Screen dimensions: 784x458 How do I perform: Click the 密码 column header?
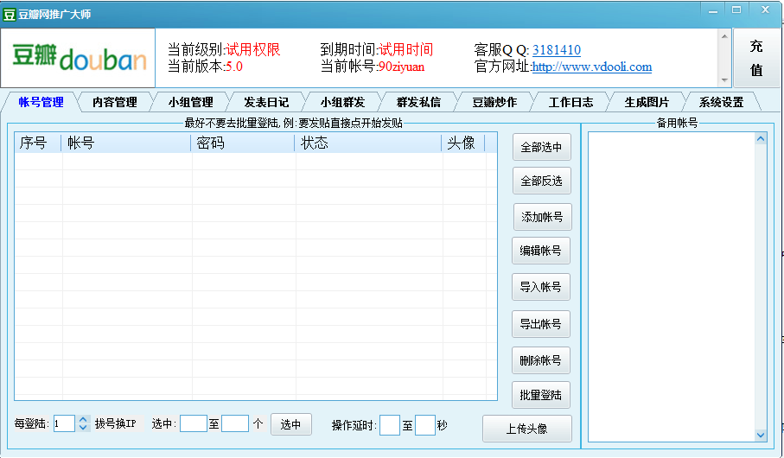pos(243,143)
